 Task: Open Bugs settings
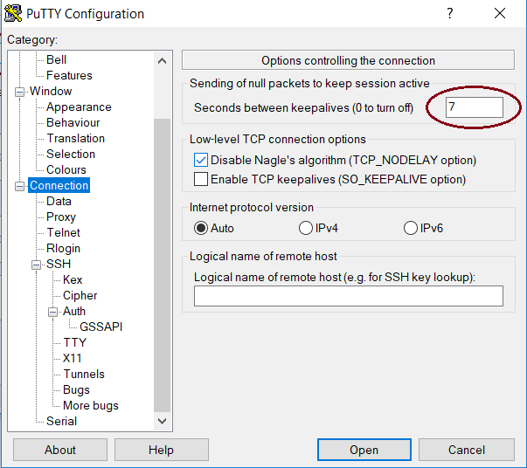76,390
